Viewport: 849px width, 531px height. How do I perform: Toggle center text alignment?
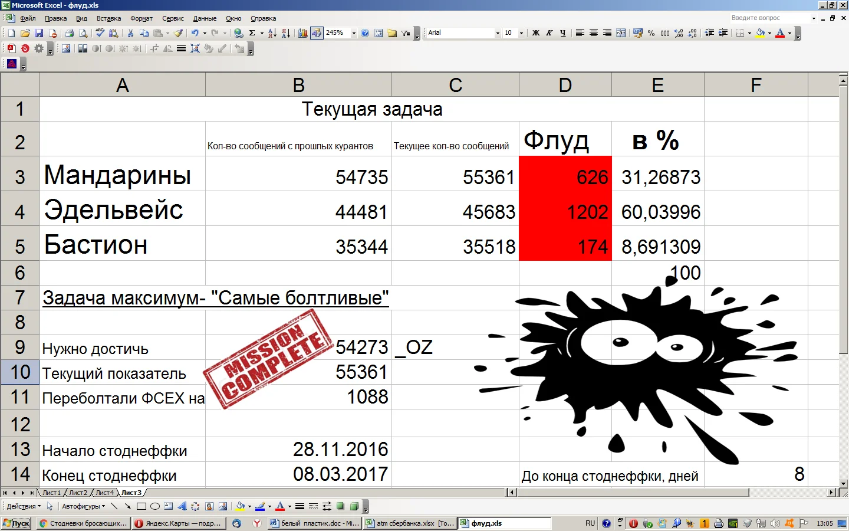[x=593, y=33]
